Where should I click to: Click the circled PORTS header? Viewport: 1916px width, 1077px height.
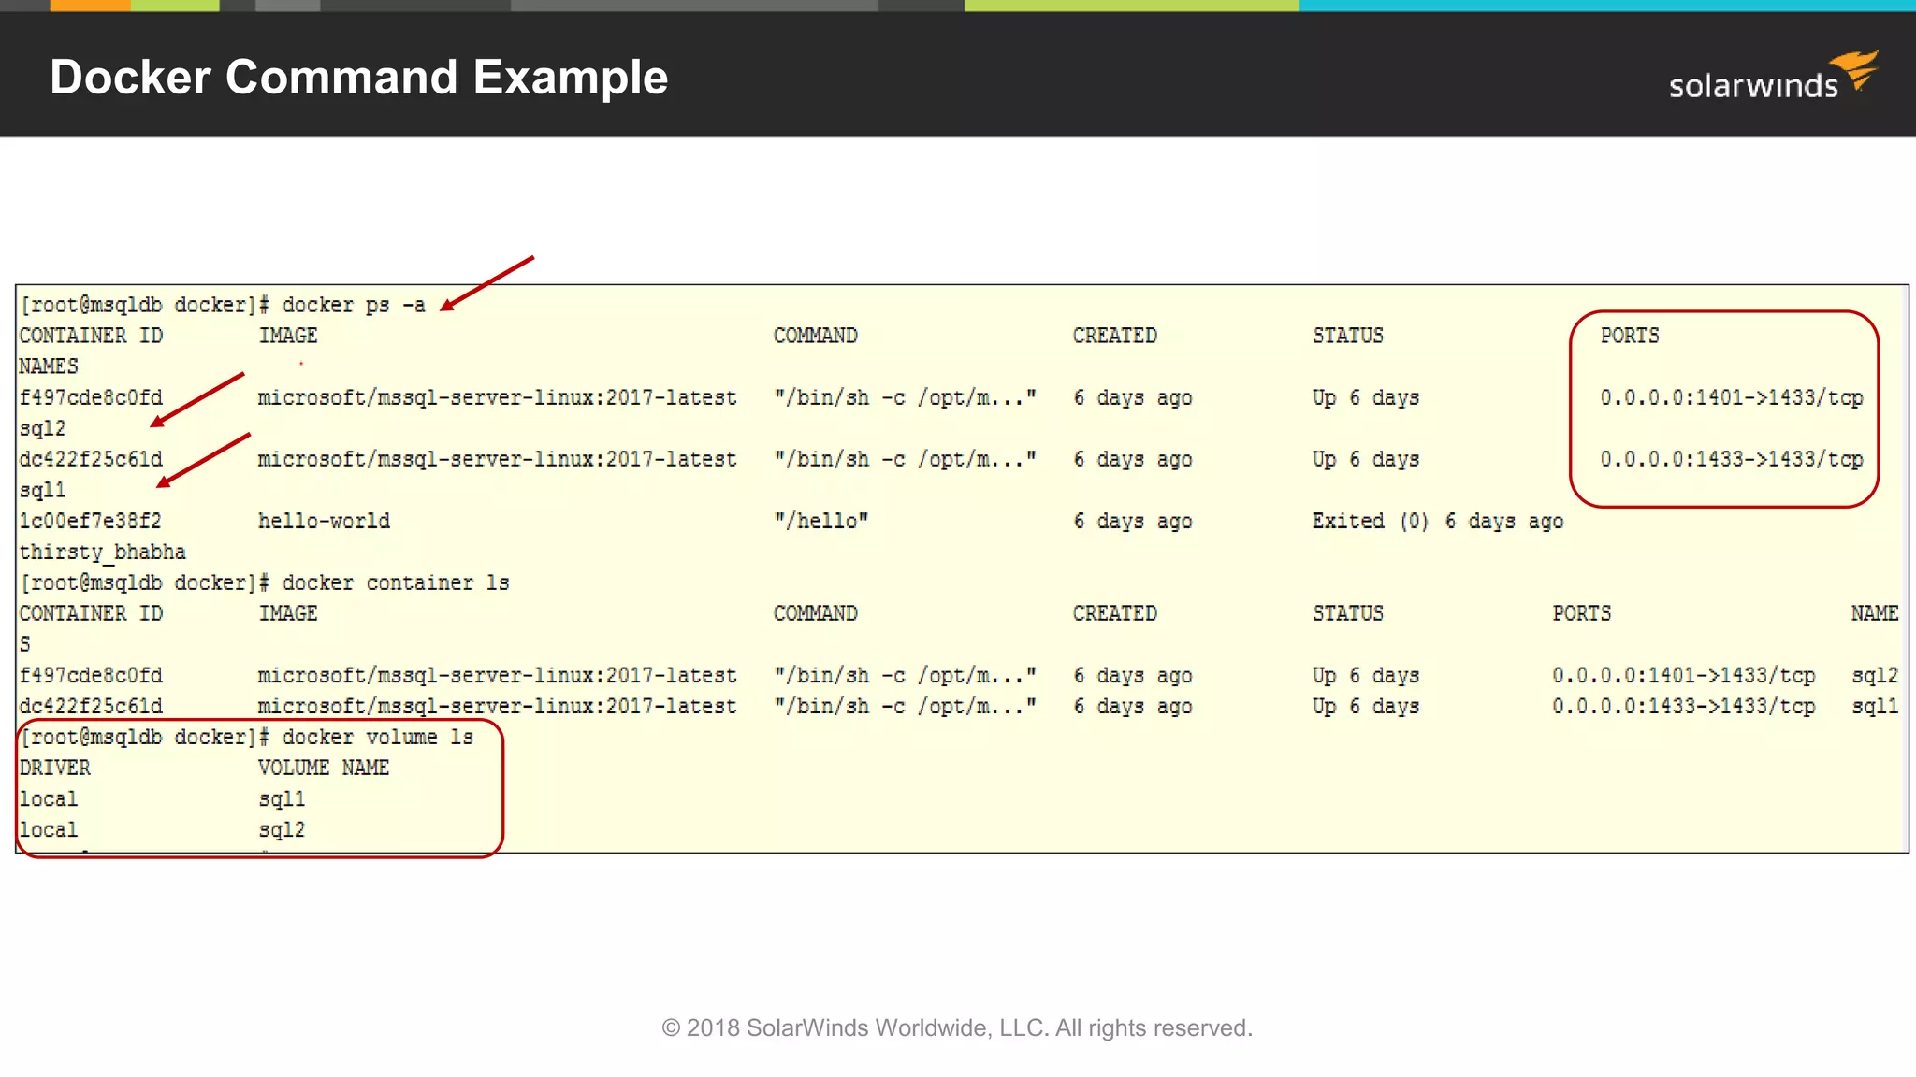(1630, 337)
